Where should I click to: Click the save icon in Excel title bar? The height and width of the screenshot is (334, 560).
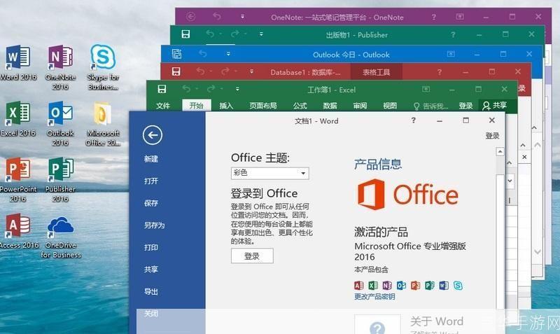162,89
